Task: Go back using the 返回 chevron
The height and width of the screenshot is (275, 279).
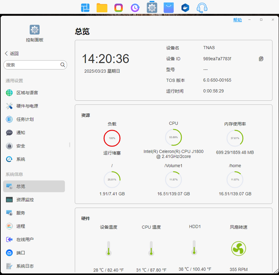Action: pyautogui.click(x=6, y=53)
